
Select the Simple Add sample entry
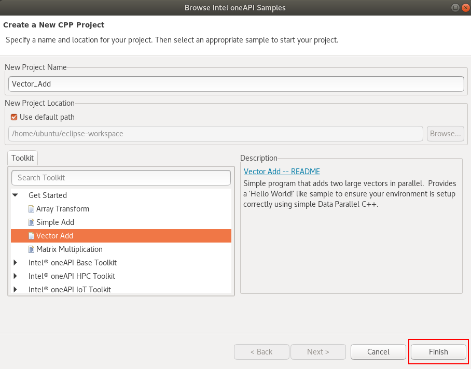pyautogui.click(x=55, y=222)
